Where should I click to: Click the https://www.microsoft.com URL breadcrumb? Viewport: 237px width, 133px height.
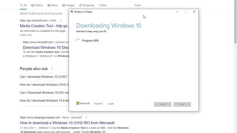coord(46,42)
